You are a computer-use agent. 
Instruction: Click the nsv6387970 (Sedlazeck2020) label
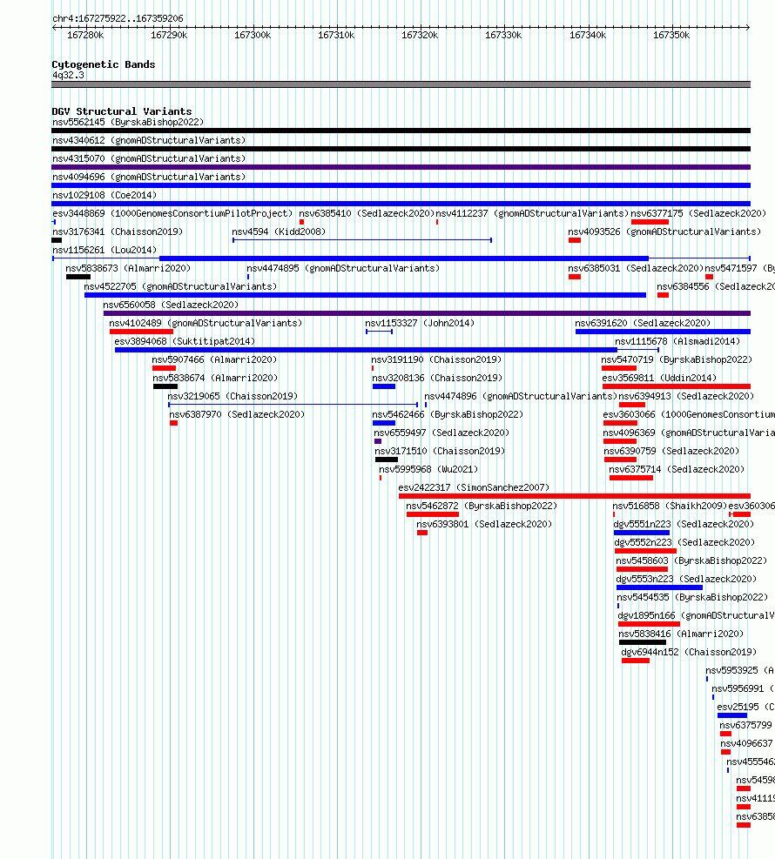coord(237,415)
